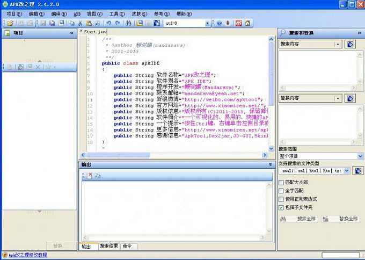Open the 整个项目 search scope dropdown
The width and height of the screenshot is (365, 260).
[360, 156]
